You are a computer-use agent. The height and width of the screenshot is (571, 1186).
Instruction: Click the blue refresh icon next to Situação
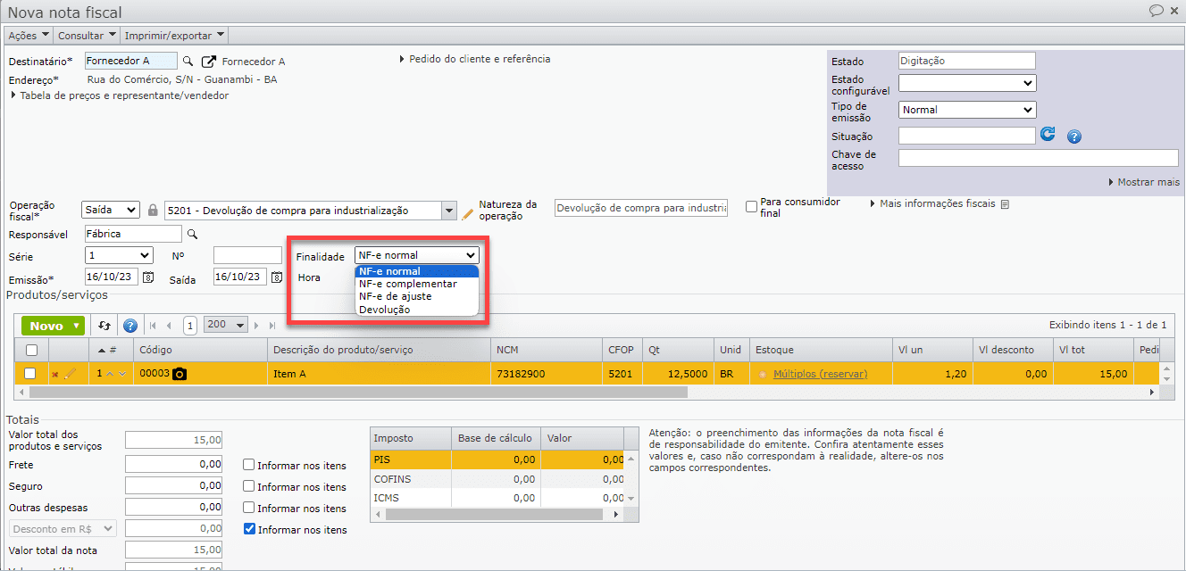point(1048,135)
